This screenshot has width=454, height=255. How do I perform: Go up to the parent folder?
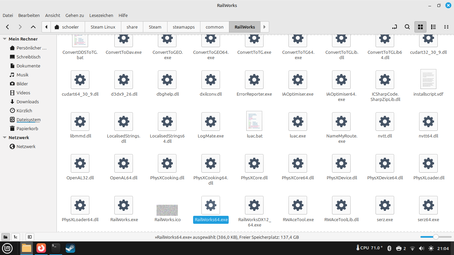coord(33,27)
